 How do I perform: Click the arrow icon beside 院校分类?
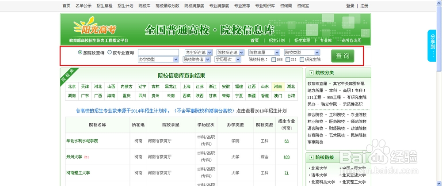pyautogui.click(x=311, y=73)
